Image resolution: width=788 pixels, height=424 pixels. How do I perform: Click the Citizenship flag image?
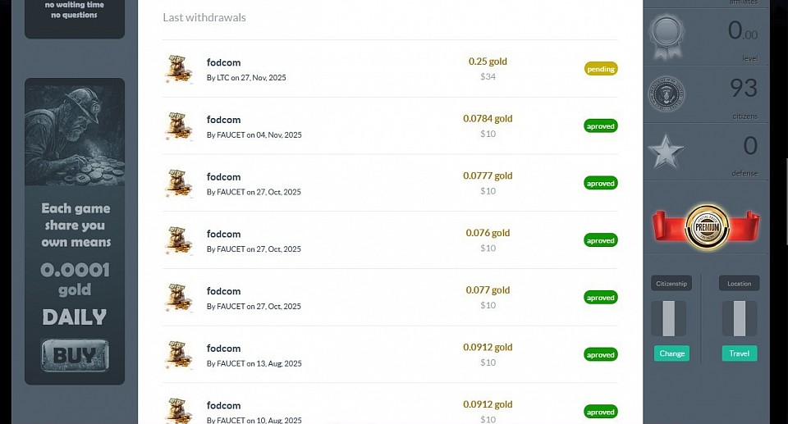click(x=668, y=318)
